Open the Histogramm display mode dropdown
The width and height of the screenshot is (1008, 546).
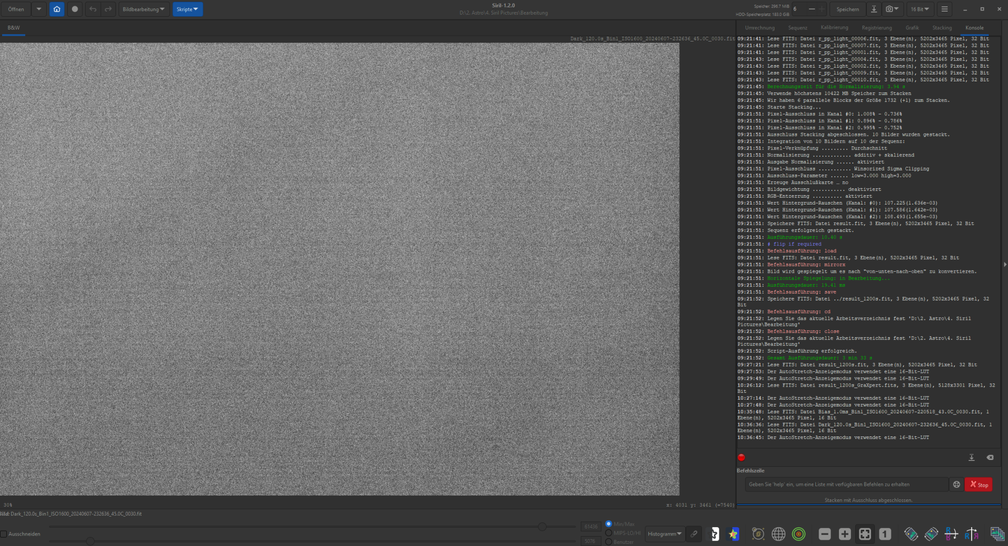pyautogui.click(x=665, y=534)
